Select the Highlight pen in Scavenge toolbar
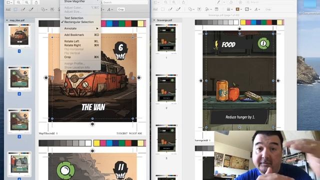Viewport: 320px width, 180px height. (218, 2)
